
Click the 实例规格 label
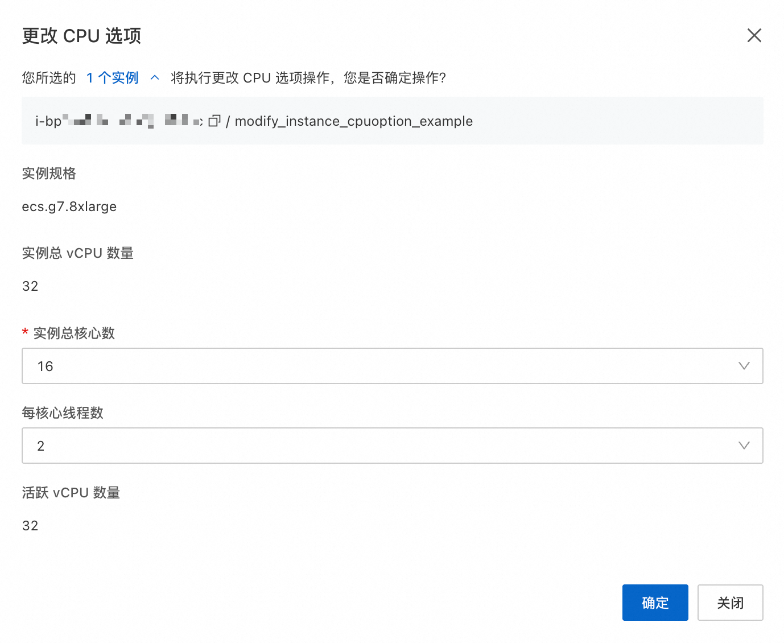pos(49,174)
